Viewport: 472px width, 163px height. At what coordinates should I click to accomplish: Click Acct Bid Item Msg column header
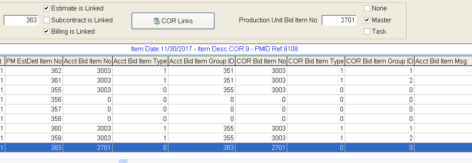[x=443, y=62]
